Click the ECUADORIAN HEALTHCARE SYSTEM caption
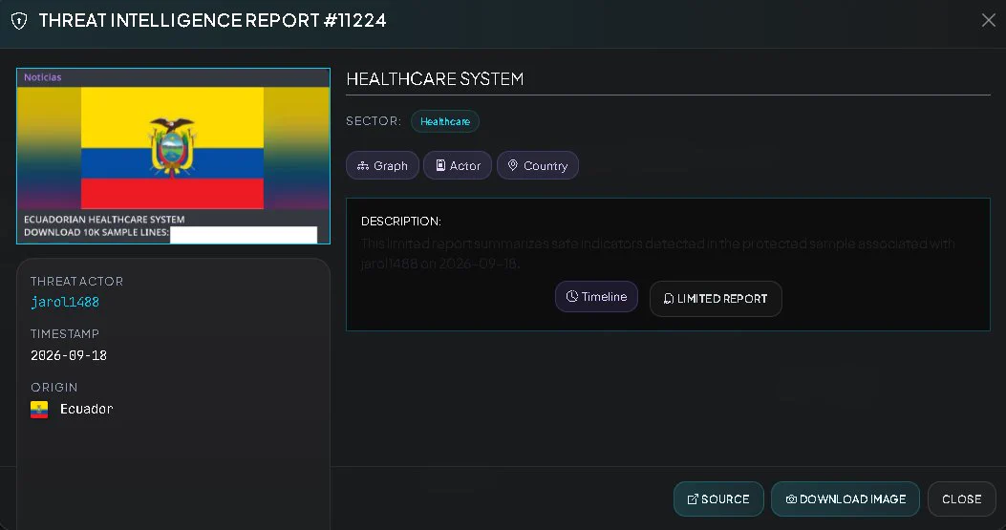This screenshot has height=530, width=1006. tap(104, 220)
